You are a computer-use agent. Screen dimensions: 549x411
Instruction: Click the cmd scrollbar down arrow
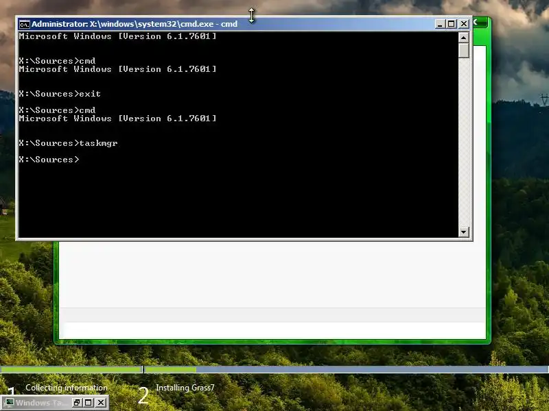tap(464, 232)
